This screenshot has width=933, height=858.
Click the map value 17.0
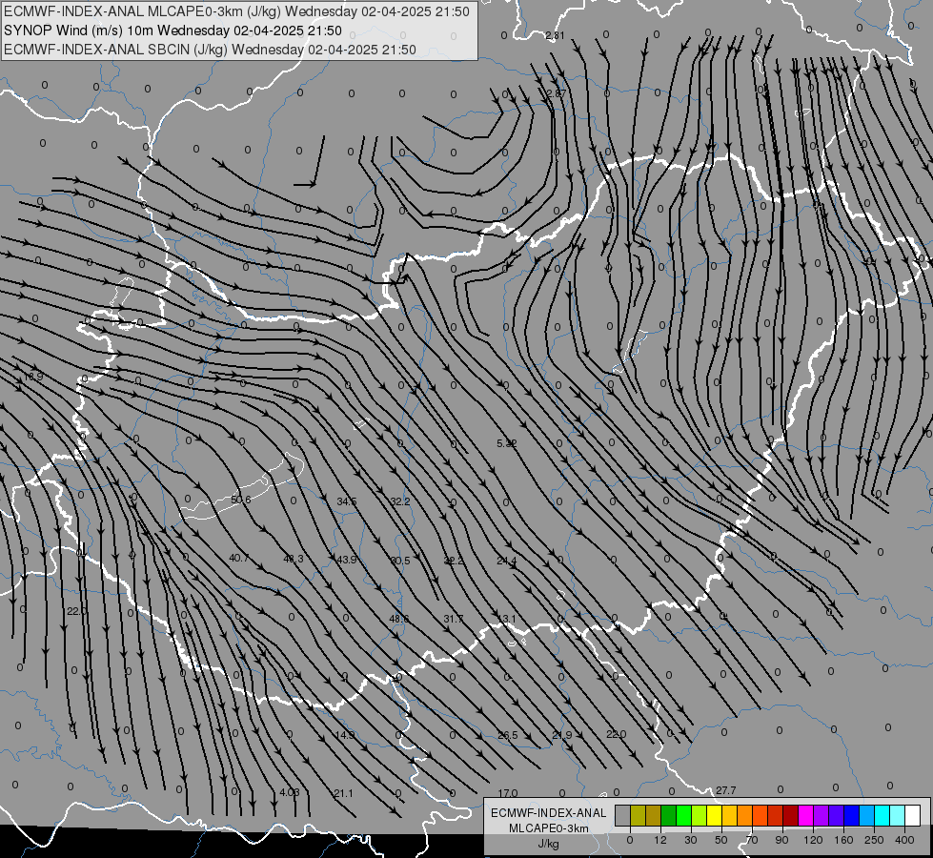508,793
